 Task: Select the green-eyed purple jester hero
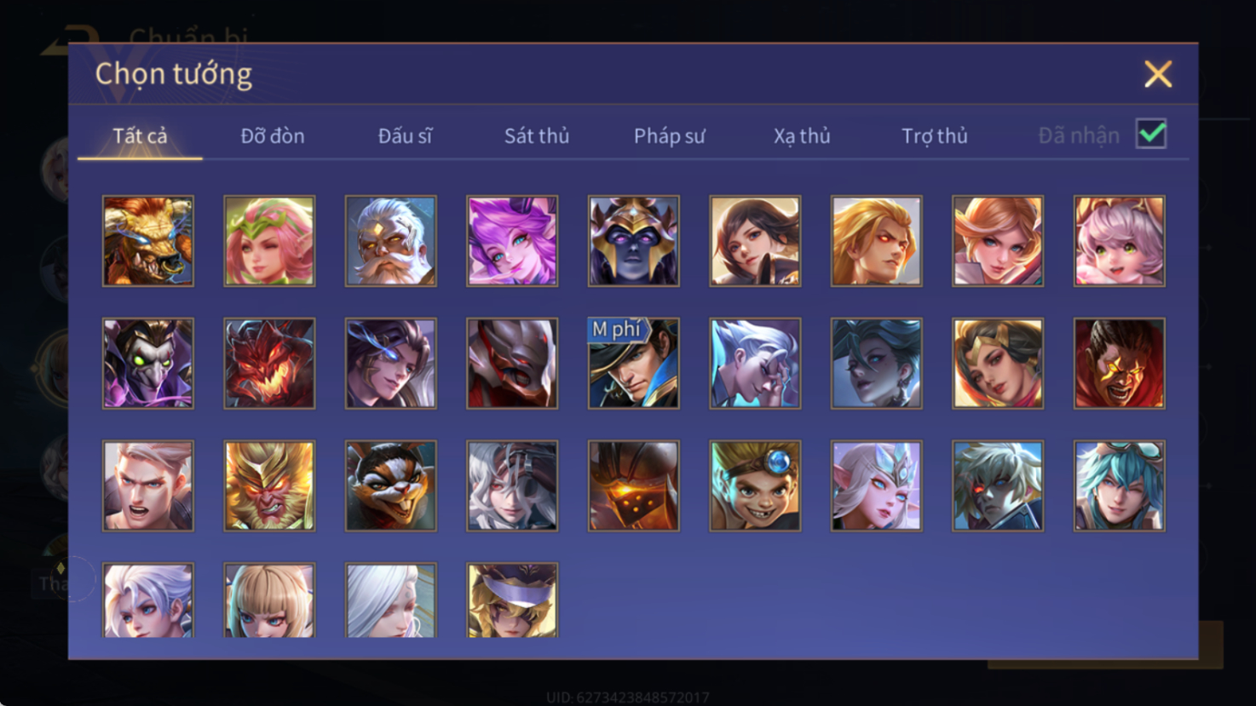(148, 364)
